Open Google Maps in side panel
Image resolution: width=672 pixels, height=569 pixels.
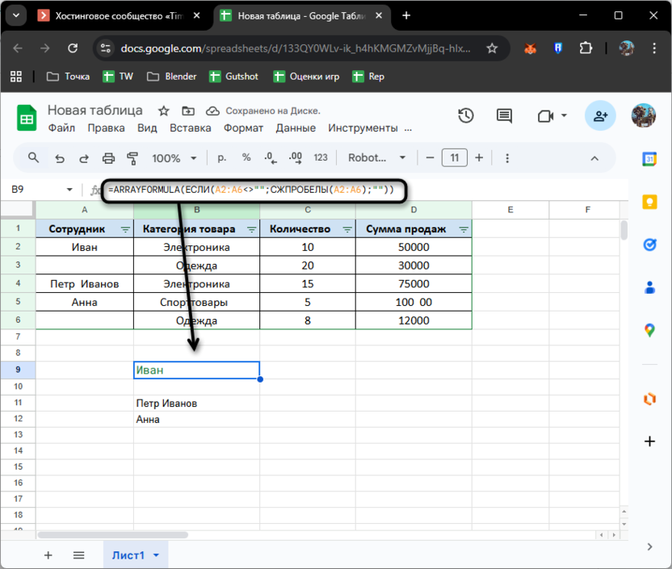click(649, 329)
